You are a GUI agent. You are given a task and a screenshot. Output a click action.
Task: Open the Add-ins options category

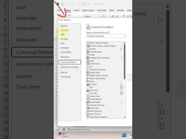click(64, 72)
